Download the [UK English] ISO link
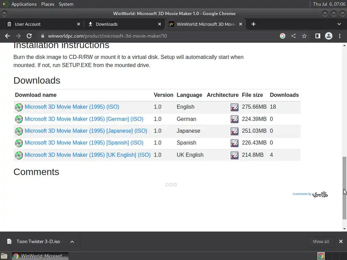The height and width of the screenshot is (260, 347). tap(88, 155)
